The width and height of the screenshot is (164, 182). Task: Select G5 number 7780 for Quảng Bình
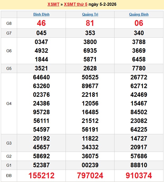(139, 68)
